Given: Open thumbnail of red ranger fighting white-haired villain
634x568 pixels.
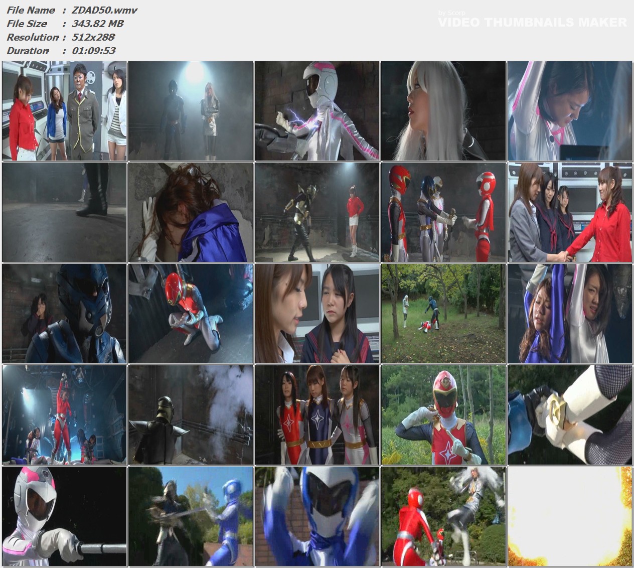Looking at the screenshot, I should (444, 516).
